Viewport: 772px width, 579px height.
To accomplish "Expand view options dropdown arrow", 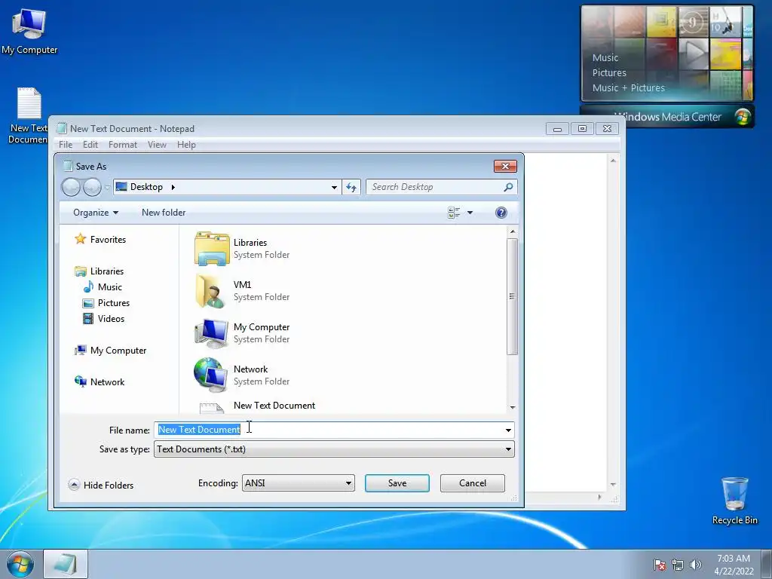I will [470, 213].
